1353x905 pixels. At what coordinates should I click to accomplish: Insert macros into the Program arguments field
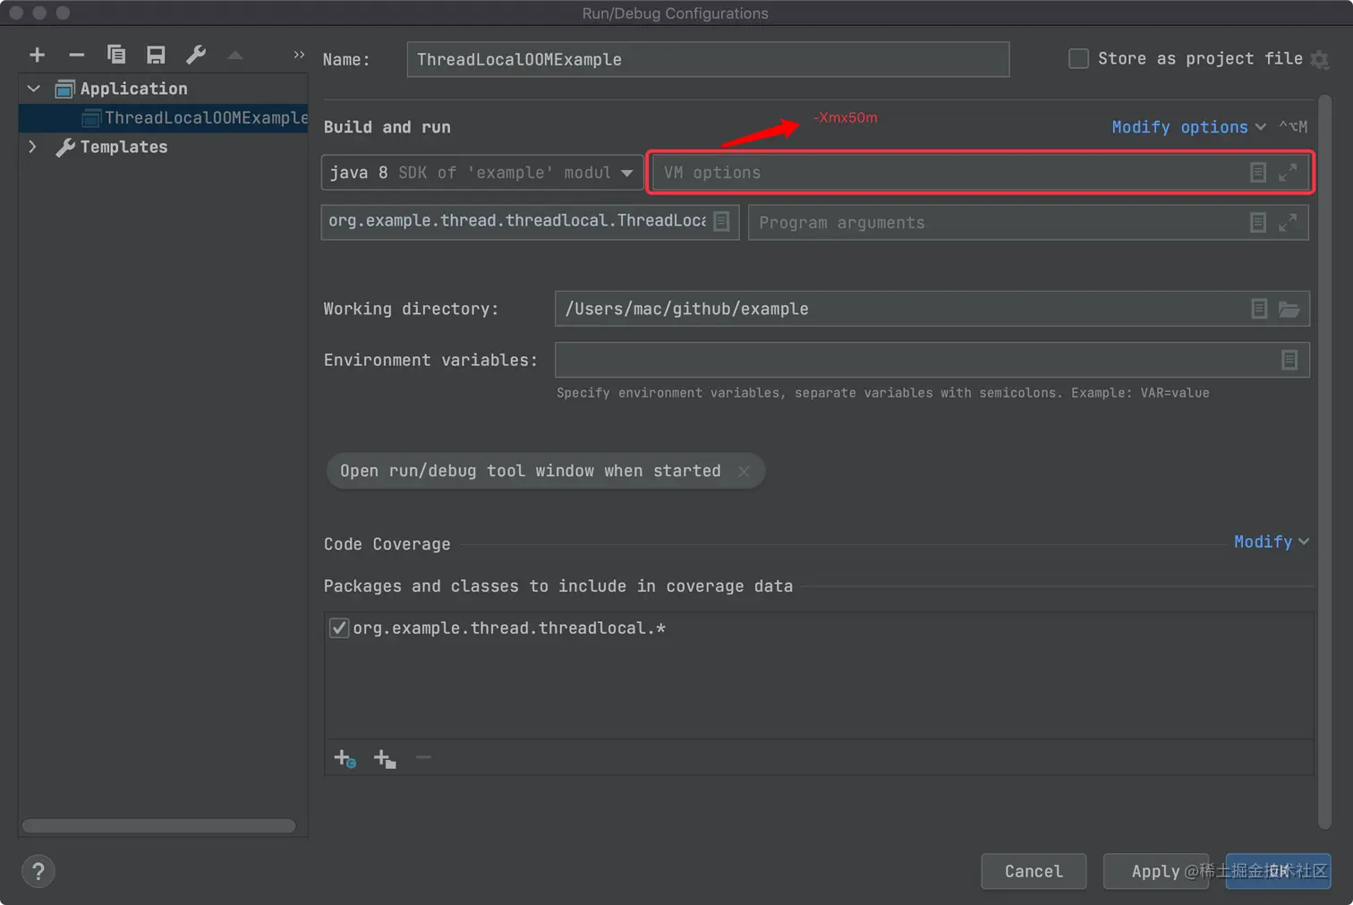(1258, 223)
